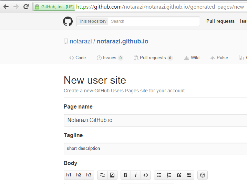
Task: Click Pull requests in the top header
Action: (220, 21)
